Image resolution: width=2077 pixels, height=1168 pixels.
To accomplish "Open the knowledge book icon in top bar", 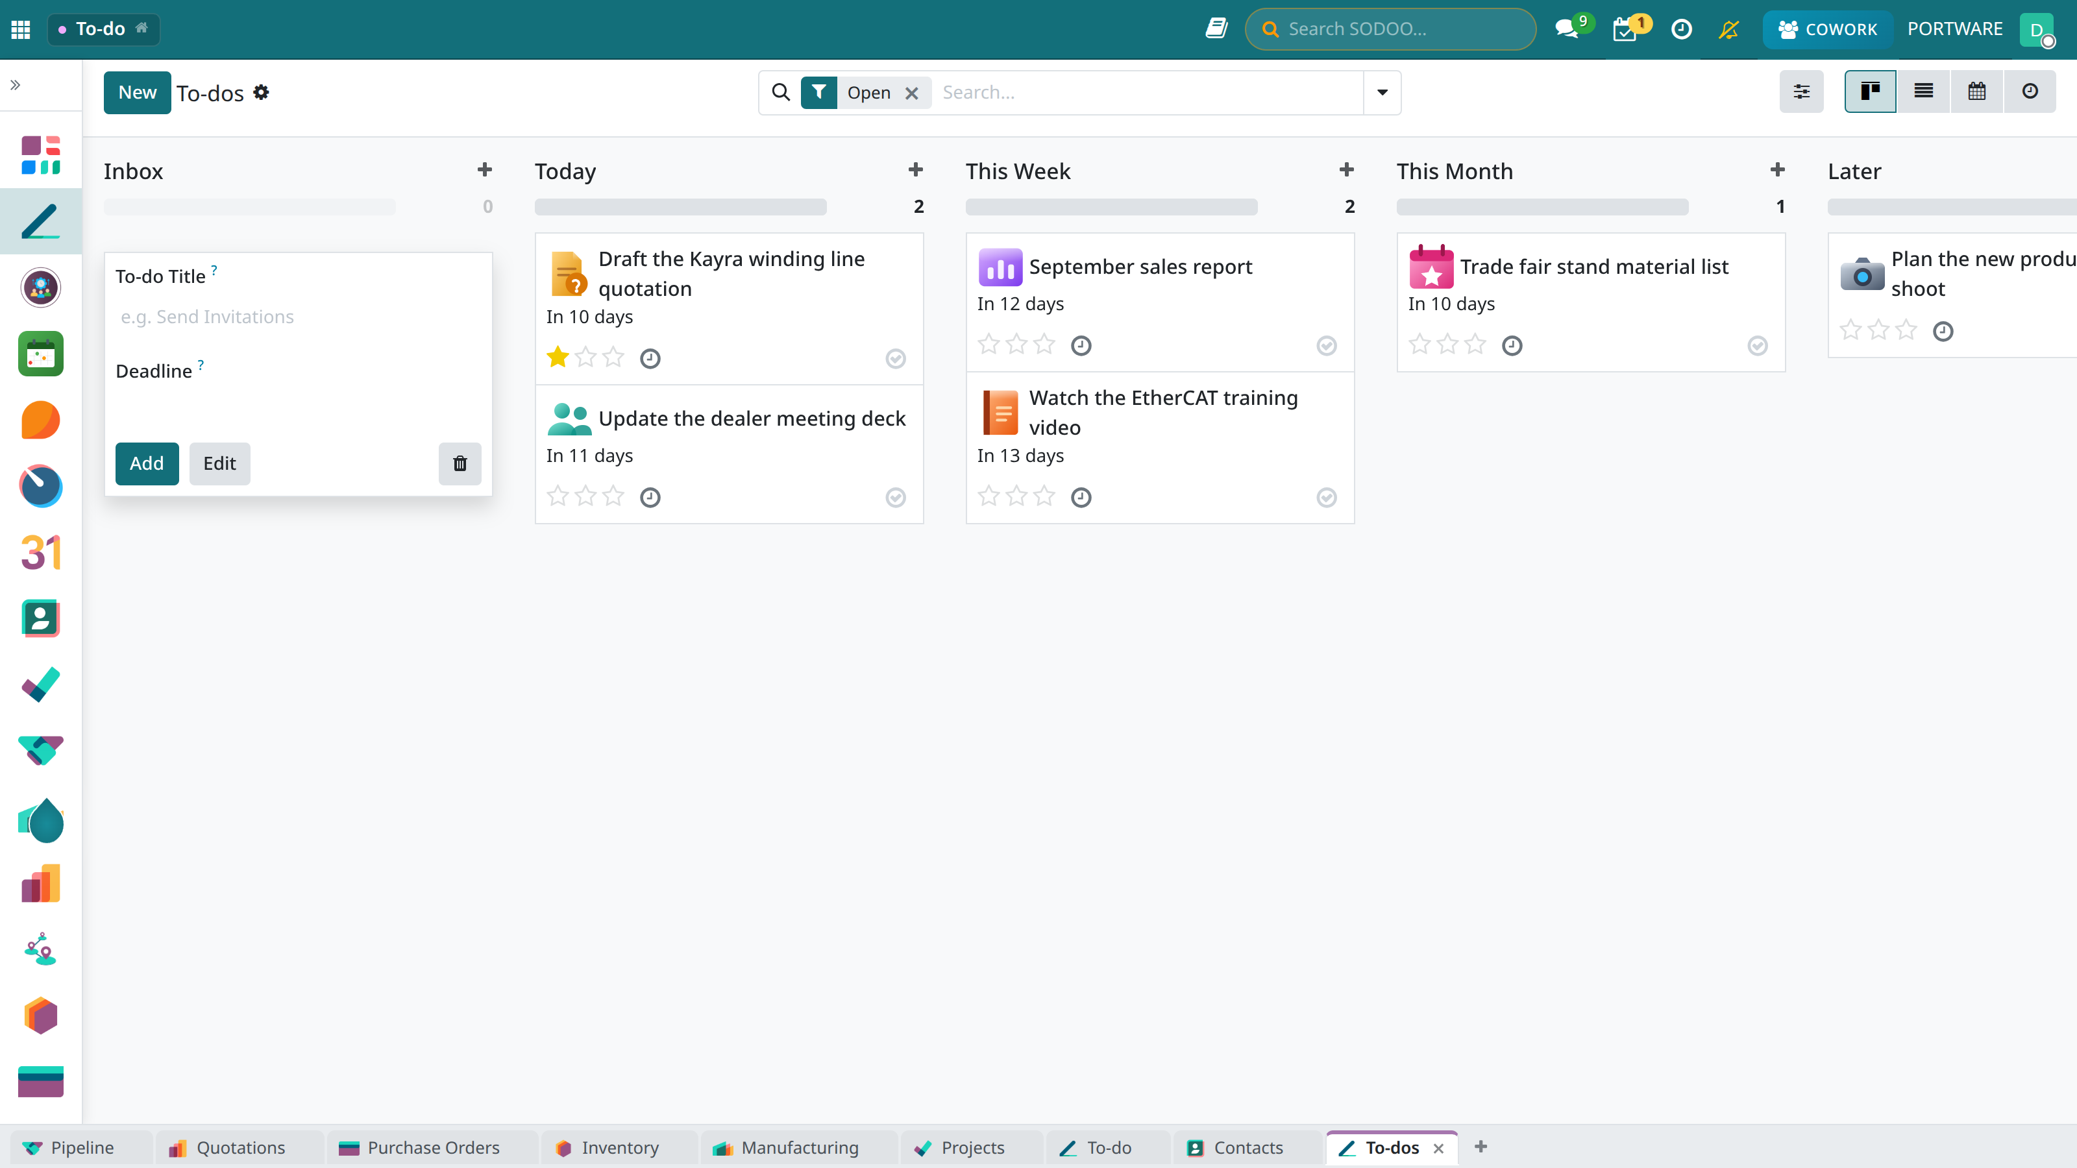I will [1216, 29].
